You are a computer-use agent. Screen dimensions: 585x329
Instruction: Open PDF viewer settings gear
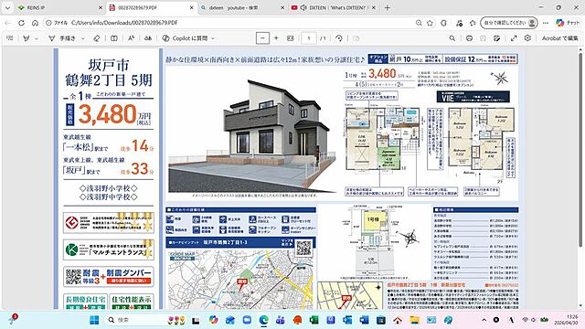pyautogui.click(x=527, y=38)
